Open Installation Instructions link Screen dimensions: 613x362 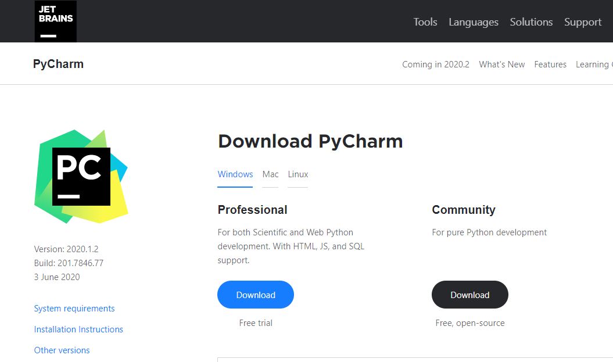(78, 329)
